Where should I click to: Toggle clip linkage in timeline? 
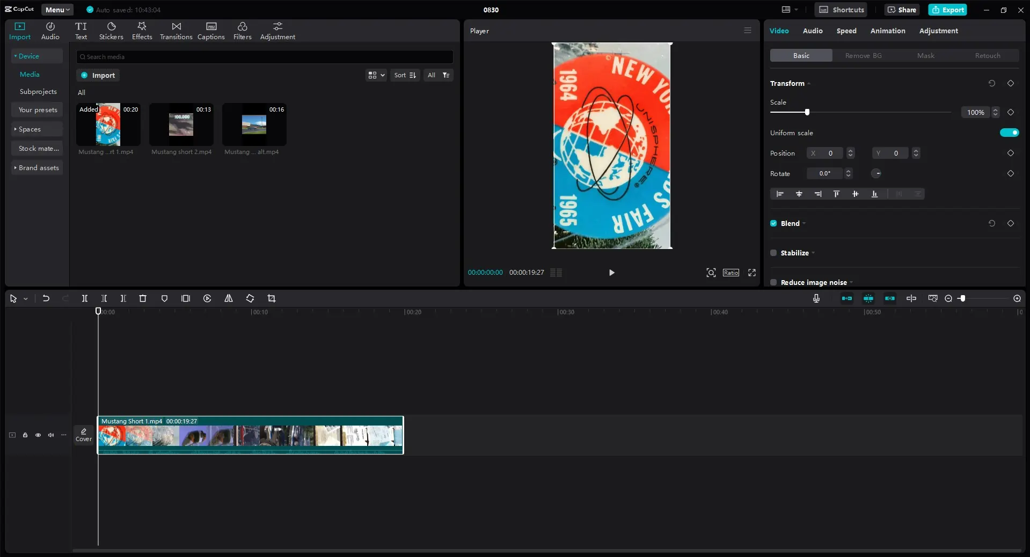pyautogui.click(x=890, y=298)
